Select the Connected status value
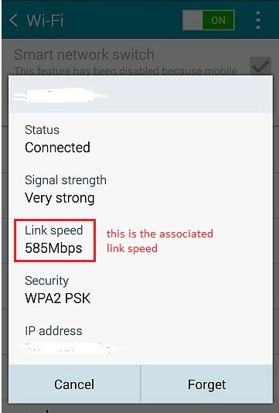Viewport: 279px width, 413px height. tap(58, 147)
